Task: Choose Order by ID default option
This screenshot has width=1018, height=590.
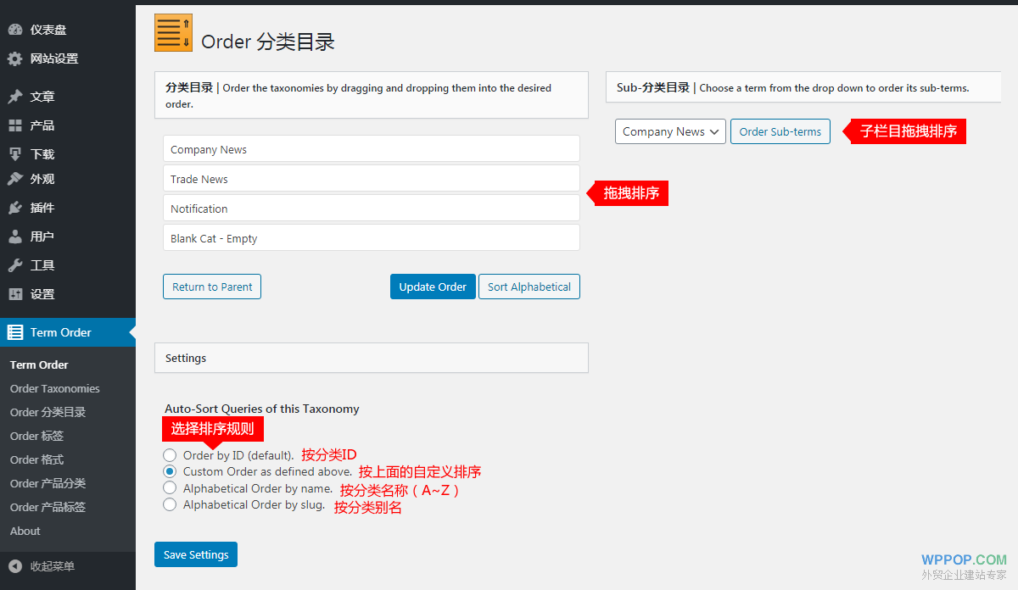Action: tap(170, 454)
